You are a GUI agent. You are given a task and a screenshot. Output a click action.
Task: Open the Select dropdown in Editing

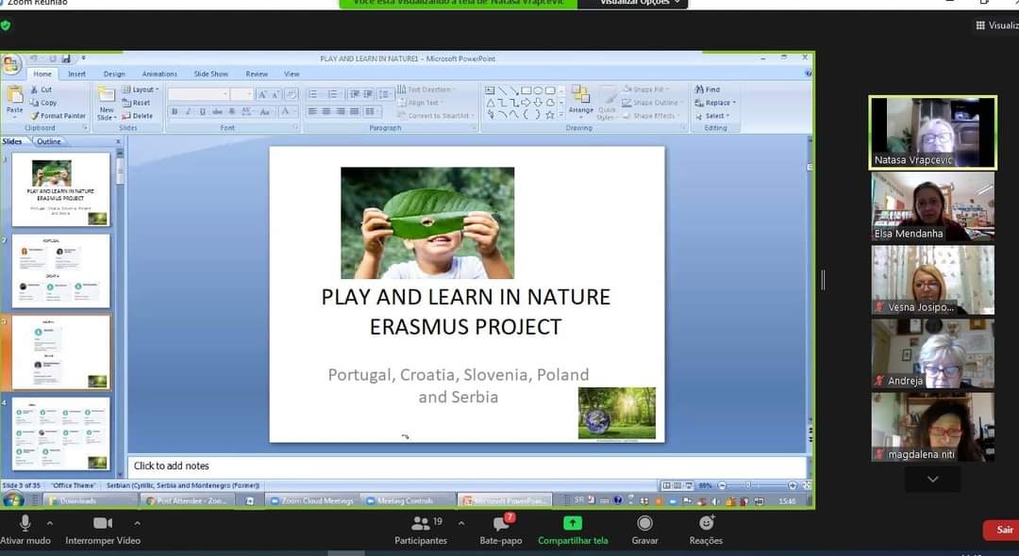point(712,116)
